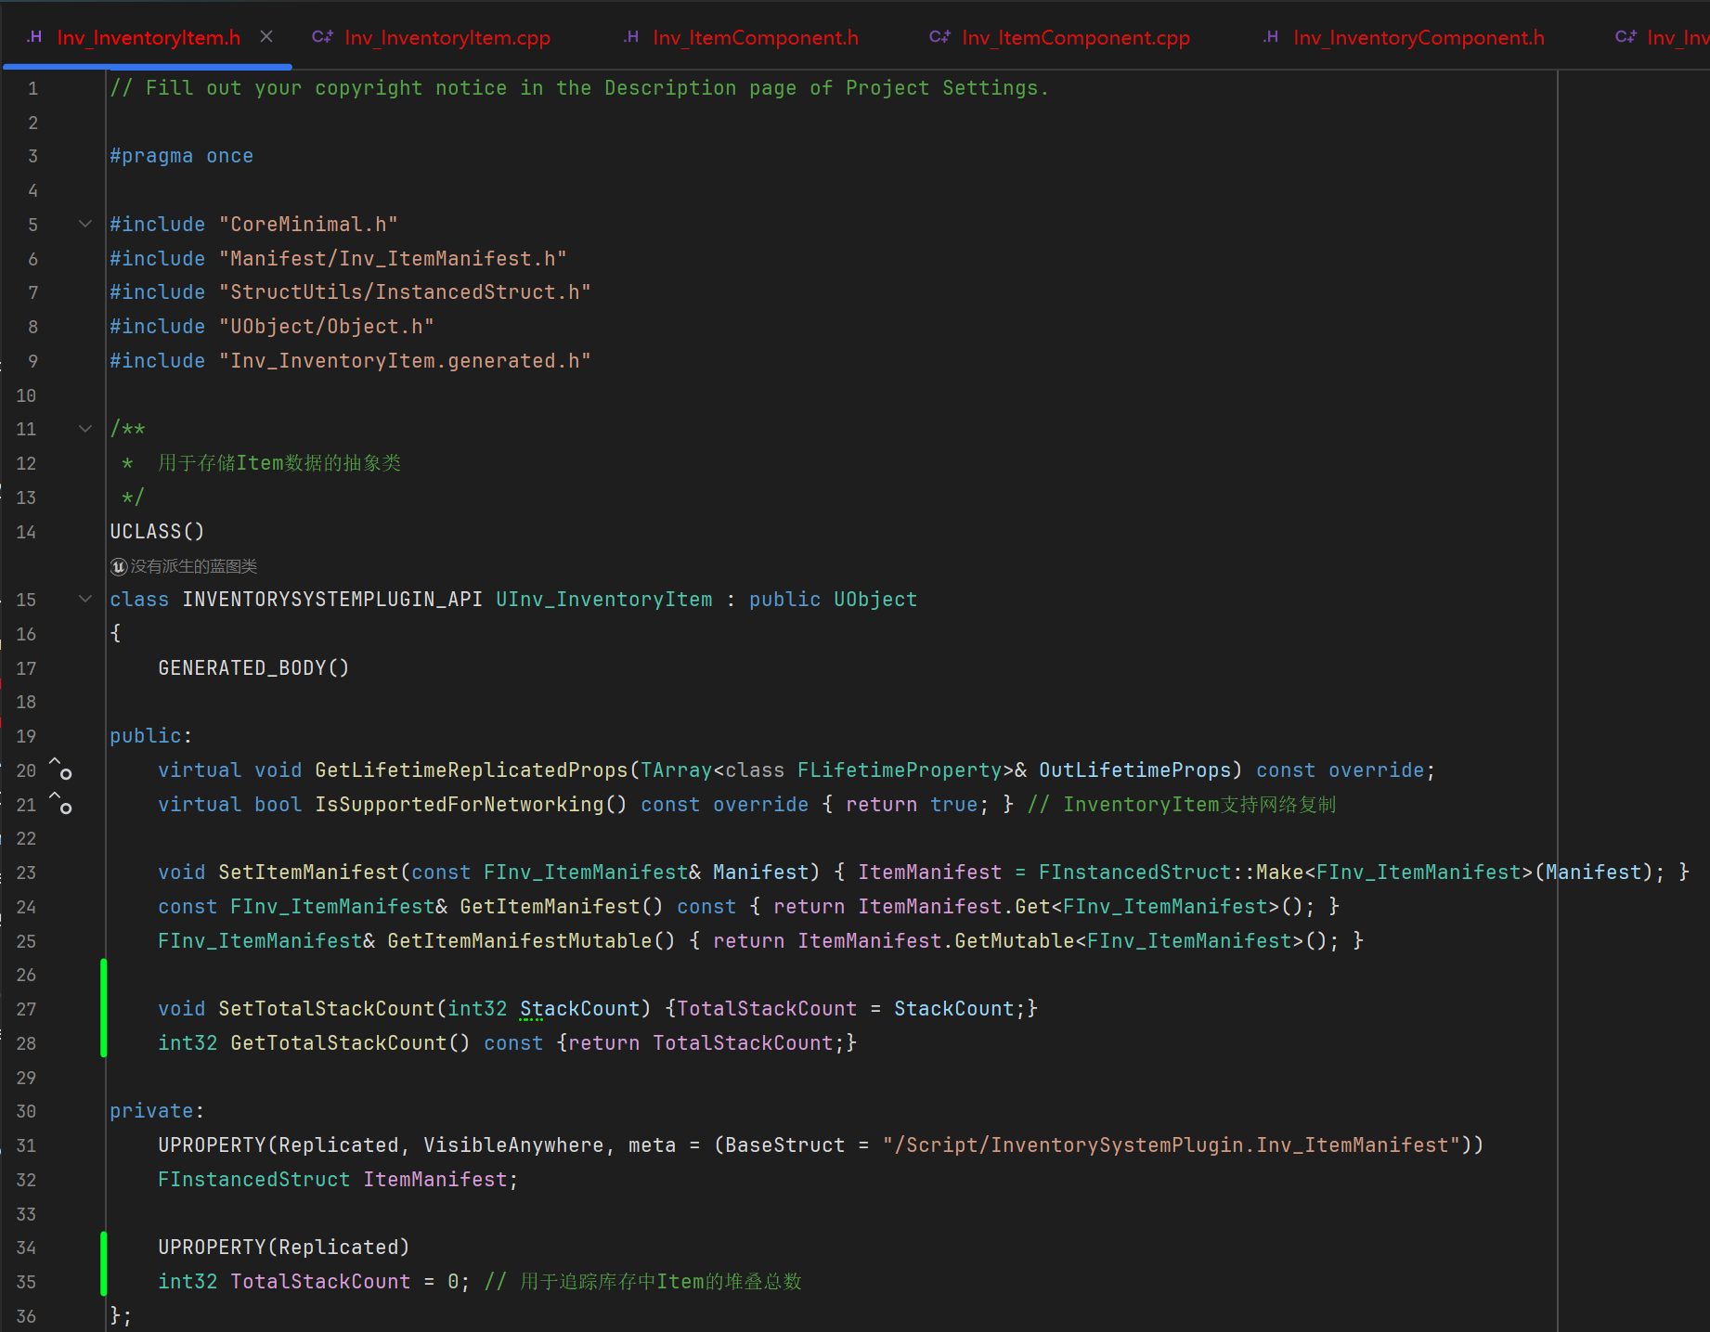1710x1332 pixels.
Task: Click the GetLifetimeReplicatedProps function name
Action: coord(472,770)
